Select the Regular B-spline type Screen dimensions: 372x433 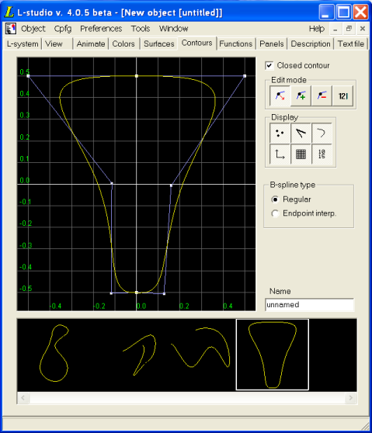[x=275, y=199]
